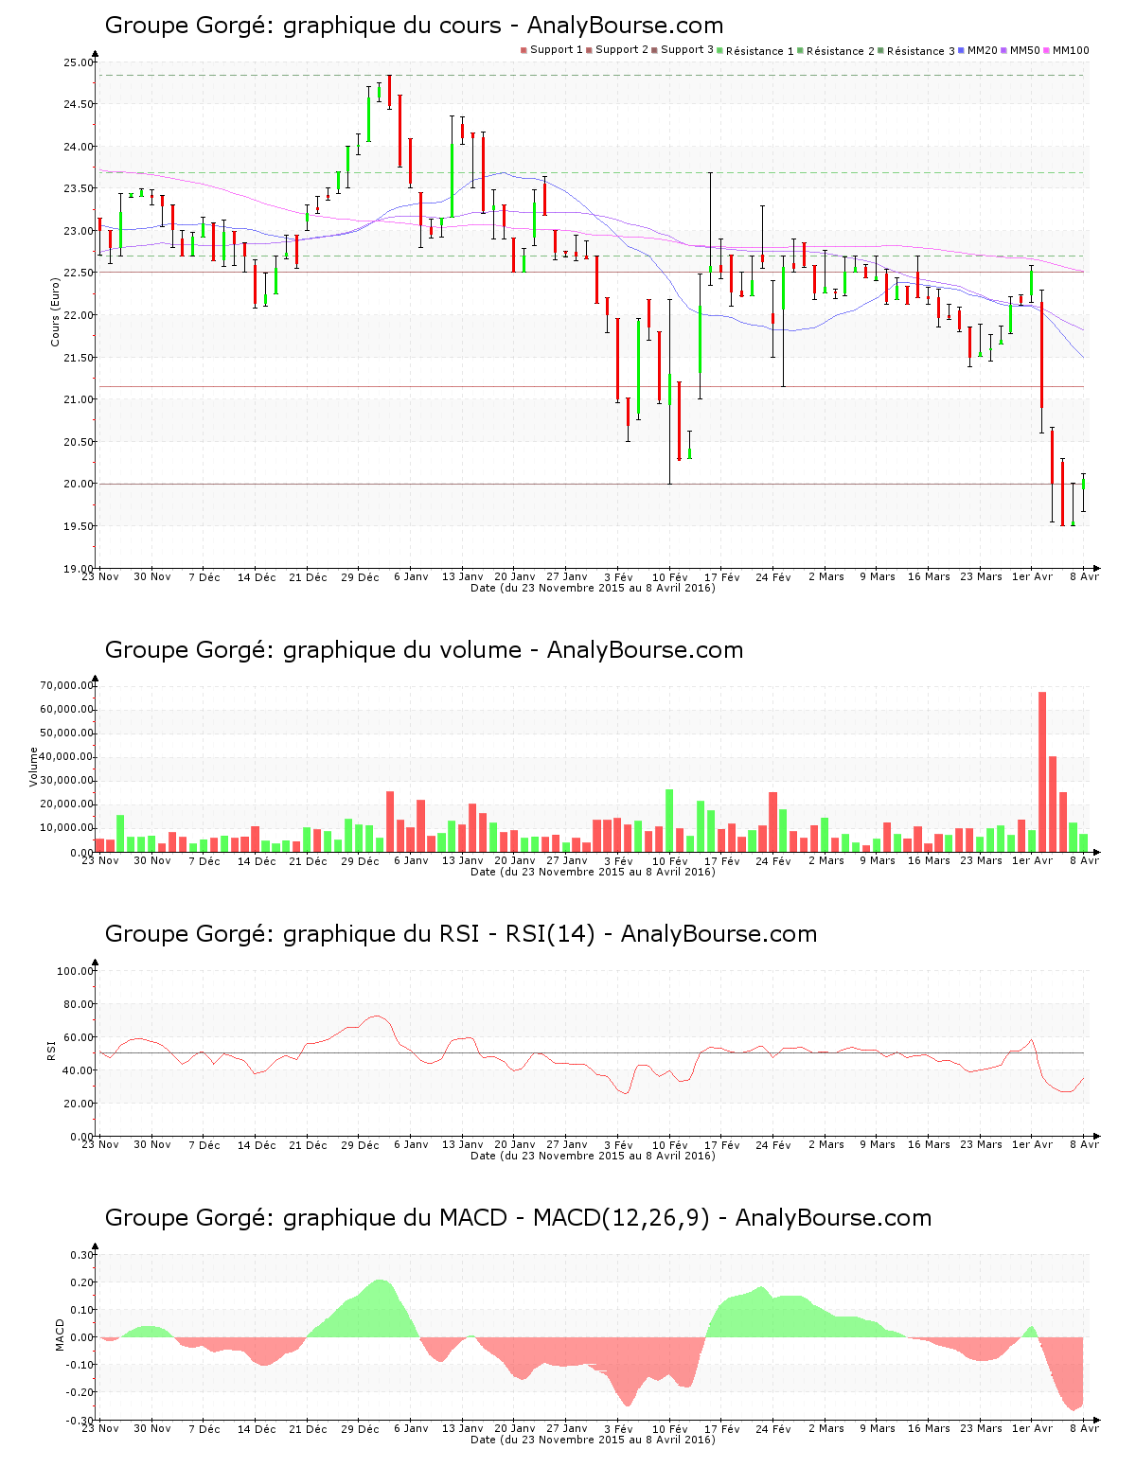Screen dimensions: 1136x1467
Task: Select the Support 3 legend label
Action: (687, 50)
